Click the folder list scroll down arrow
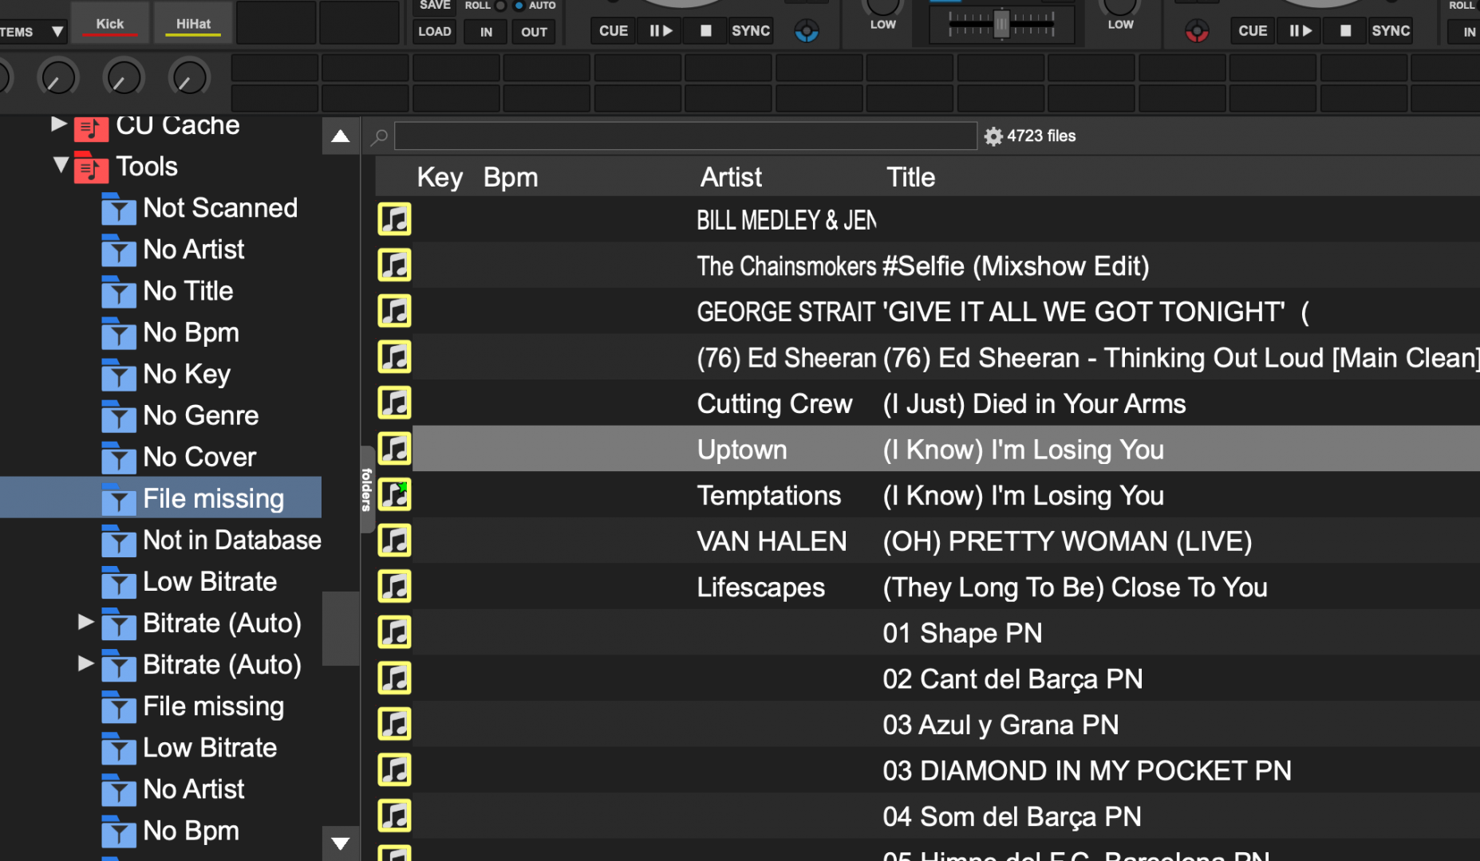Screen dimensions: 1480x861 pyautogui.click(x=341, y=843)
